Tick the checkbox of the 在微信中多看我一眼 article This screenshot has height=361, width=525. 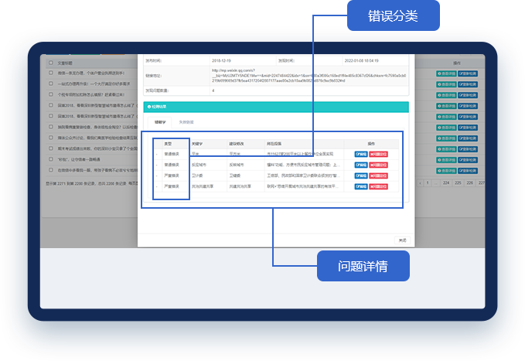51,170
